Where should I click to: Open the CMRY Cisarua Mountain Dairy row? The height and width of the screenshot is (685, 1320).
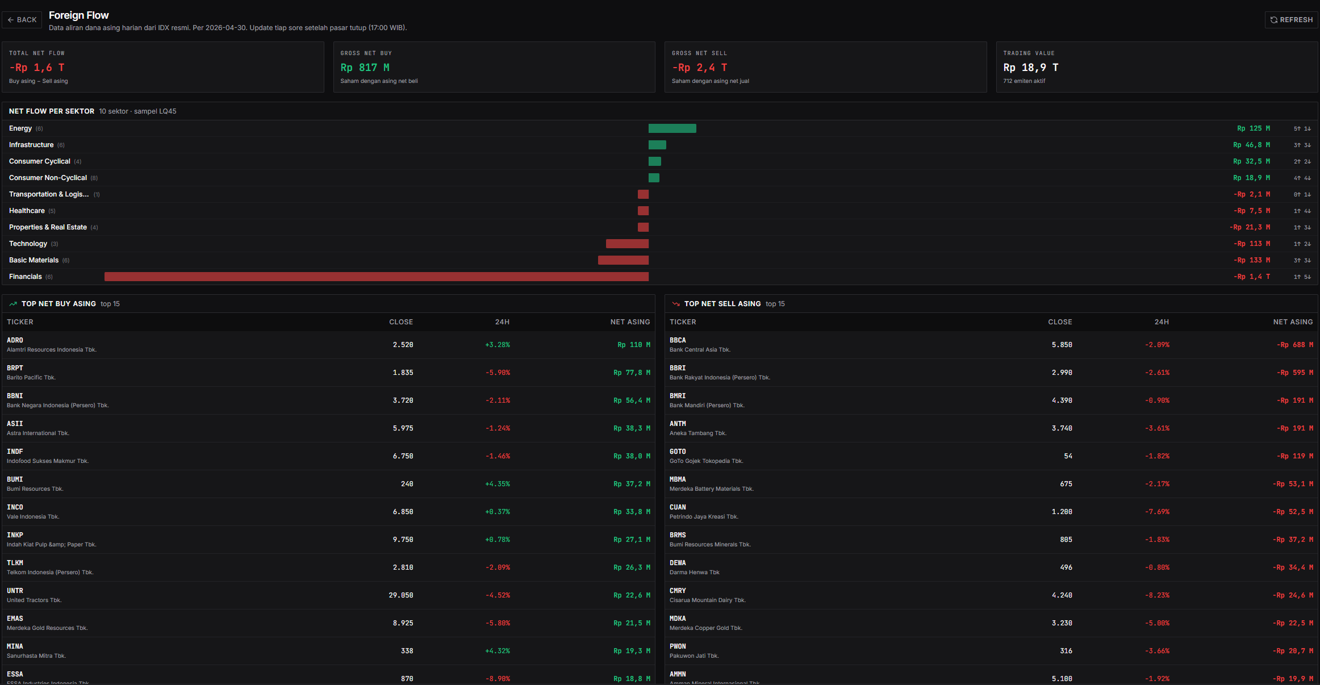click(991, 595)
